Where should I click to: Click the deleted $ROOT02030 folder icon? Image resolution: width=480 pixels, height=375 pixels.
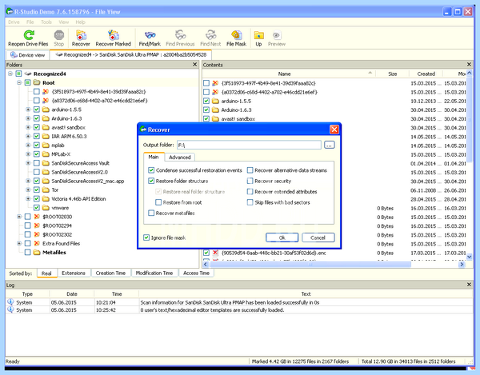(x=37, y=217)
